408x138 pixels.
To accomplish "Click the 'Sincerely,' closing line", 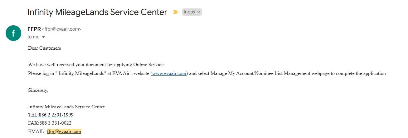I will point(38,91).
